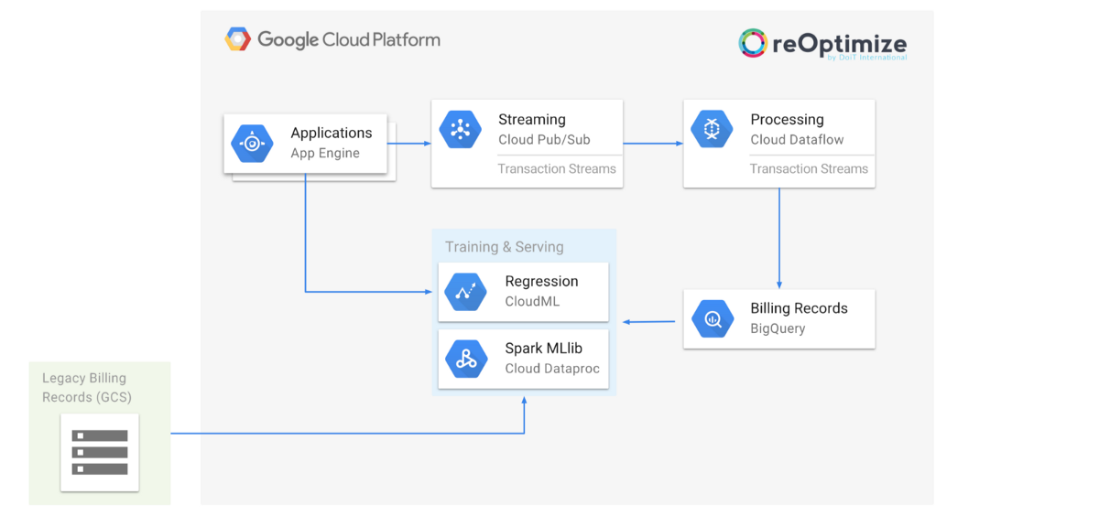Viewport: 1099px width, 516px height.
Task: Click Transaction Streams under Cloud Dataflow
Action: click(x=810, y=168)
